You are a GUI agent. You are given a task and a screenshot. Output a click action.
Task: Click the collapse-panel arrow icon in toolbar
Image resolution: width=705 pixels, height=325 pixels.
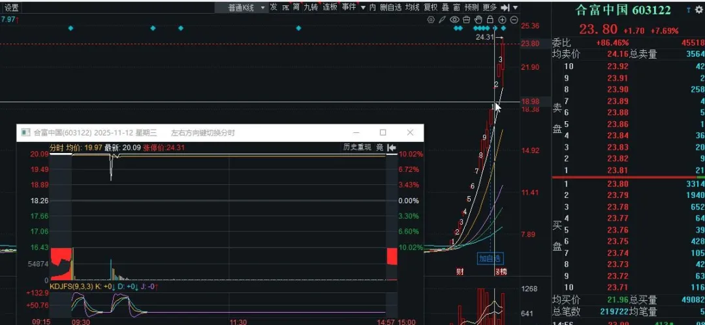(505, 8)
